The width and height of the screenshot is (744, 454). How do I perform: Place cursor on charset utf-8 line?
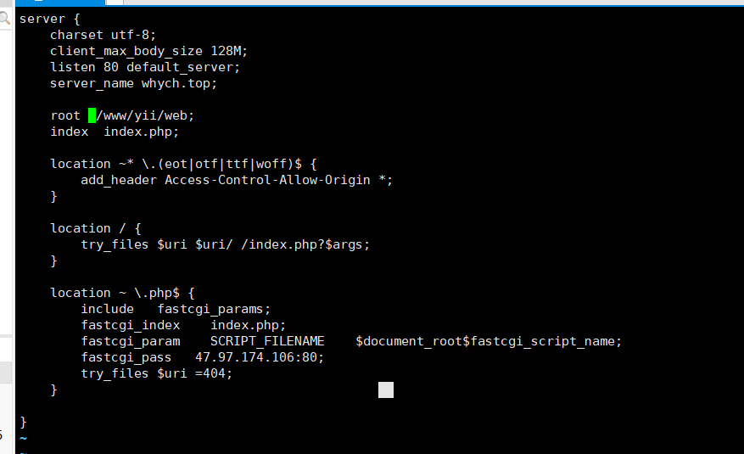tap(103, 35)
